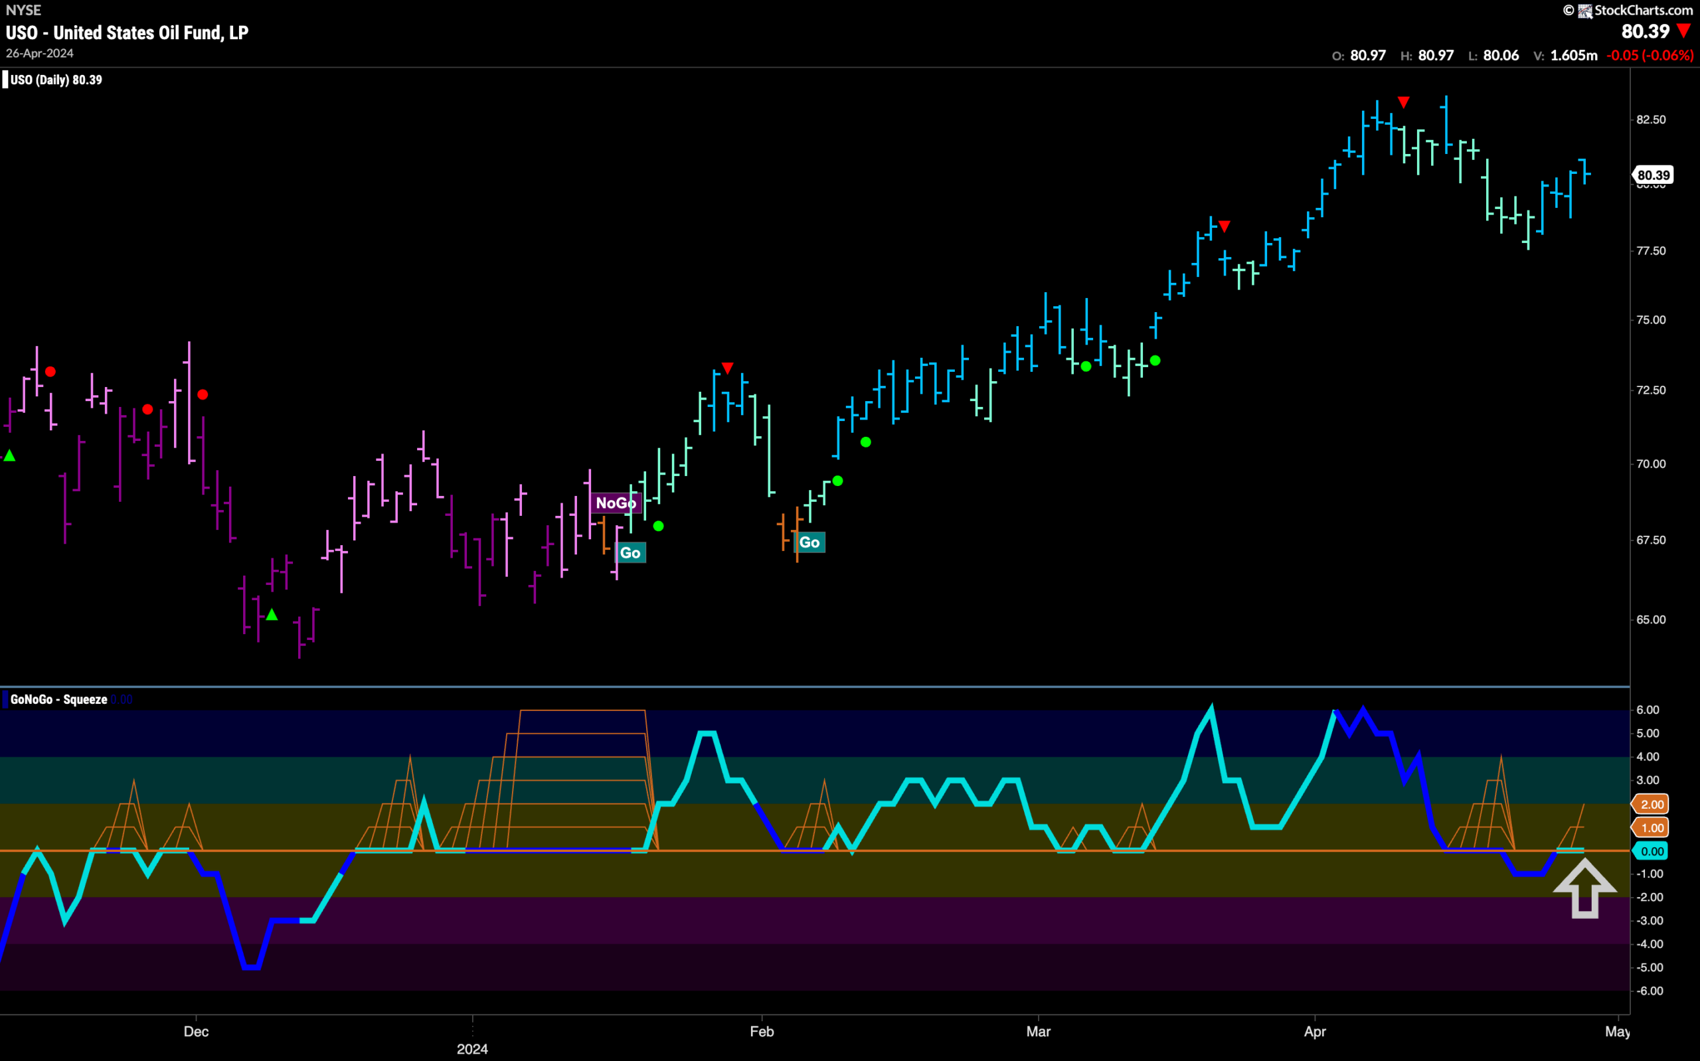Click the red down triangle near April peak
The width and height of the screenshot is (1700, 1061).
coord(1403,102)
